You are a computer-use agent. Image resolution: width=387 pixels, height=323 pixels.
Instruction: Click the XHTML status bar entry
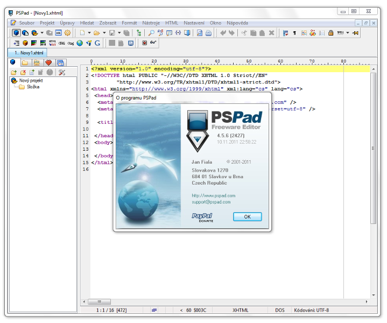pyautogui.click(x=241, y=310)
